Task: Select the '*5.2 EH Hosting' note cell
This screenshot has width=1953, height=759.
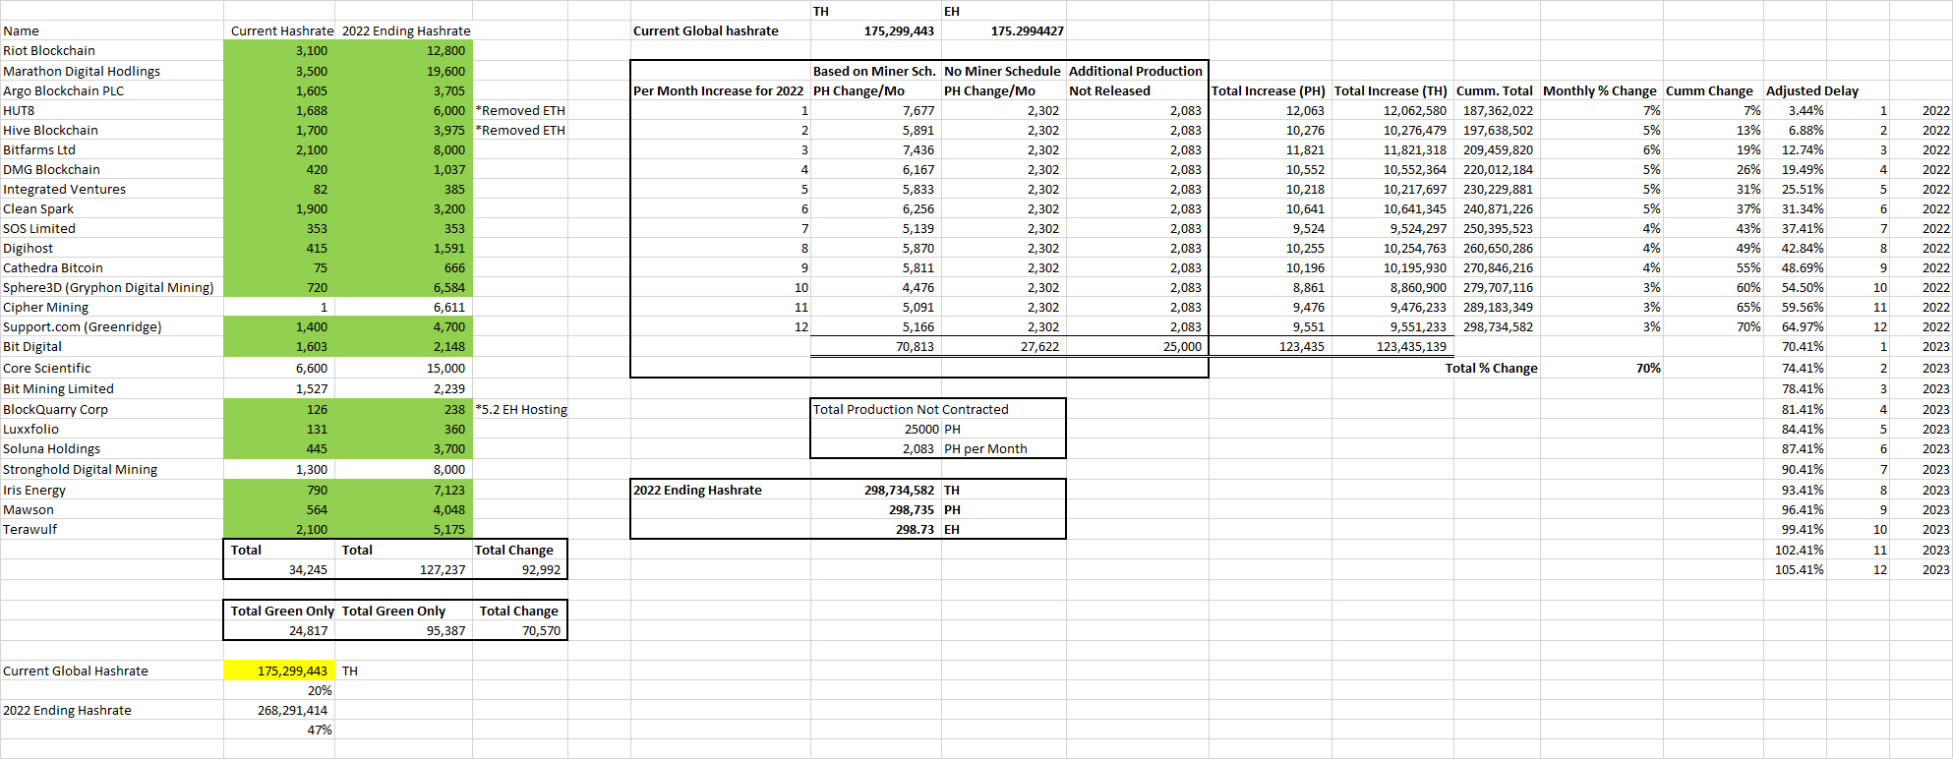Action: 521,409
